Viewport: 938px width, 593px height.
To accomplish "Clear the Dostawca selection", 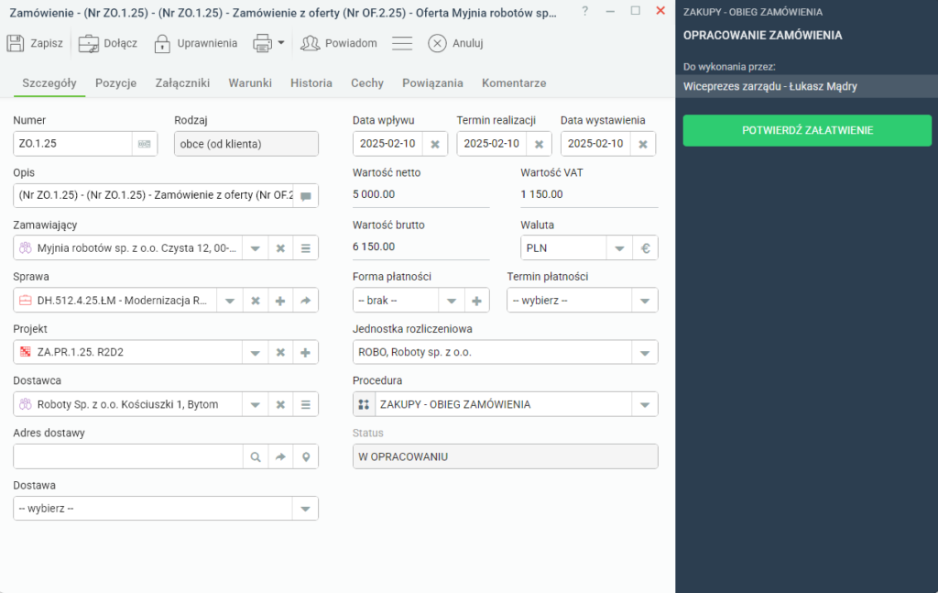I will click(x=280, y=404).
